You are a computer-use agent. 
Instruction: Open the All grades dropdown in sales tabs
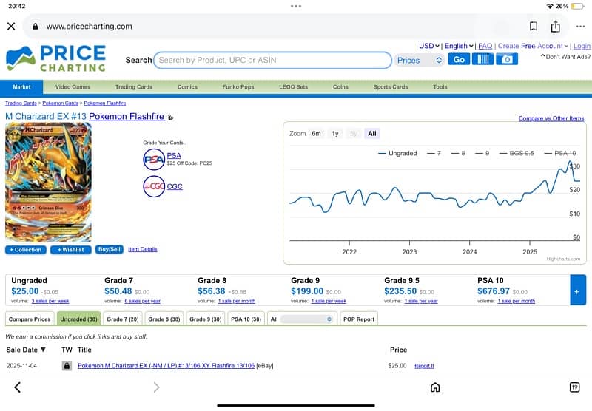point(301,319)
